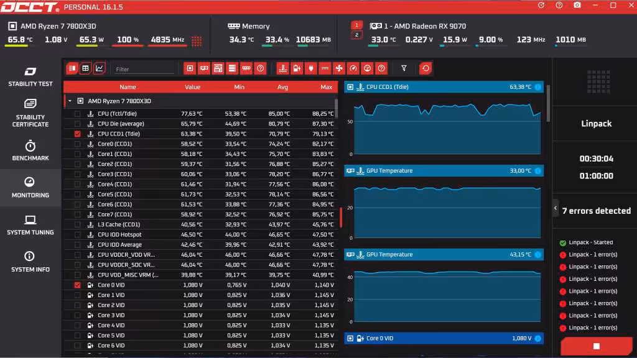The height and width of the screenshot is (358, 637).
Task: Check Core 1 VID checkbox
Action: coord(77,295)
